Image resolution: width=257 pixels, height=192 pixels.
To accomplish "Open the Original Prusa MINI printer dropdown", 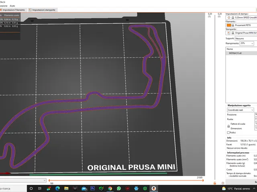I will (x=241, y=33).
